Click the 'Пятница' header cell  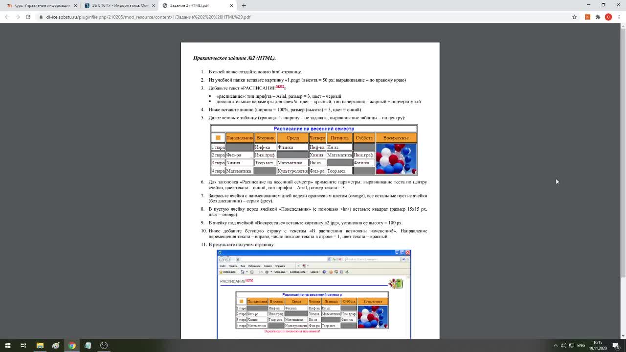[339, 138]
